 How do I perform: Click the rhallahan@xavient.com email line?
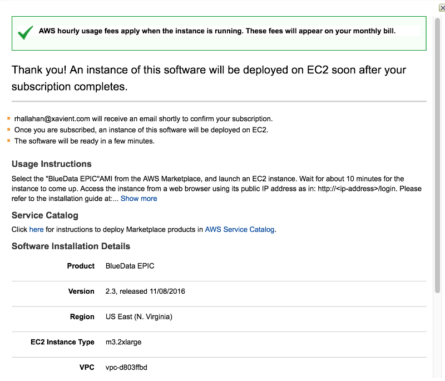point(144,119)
